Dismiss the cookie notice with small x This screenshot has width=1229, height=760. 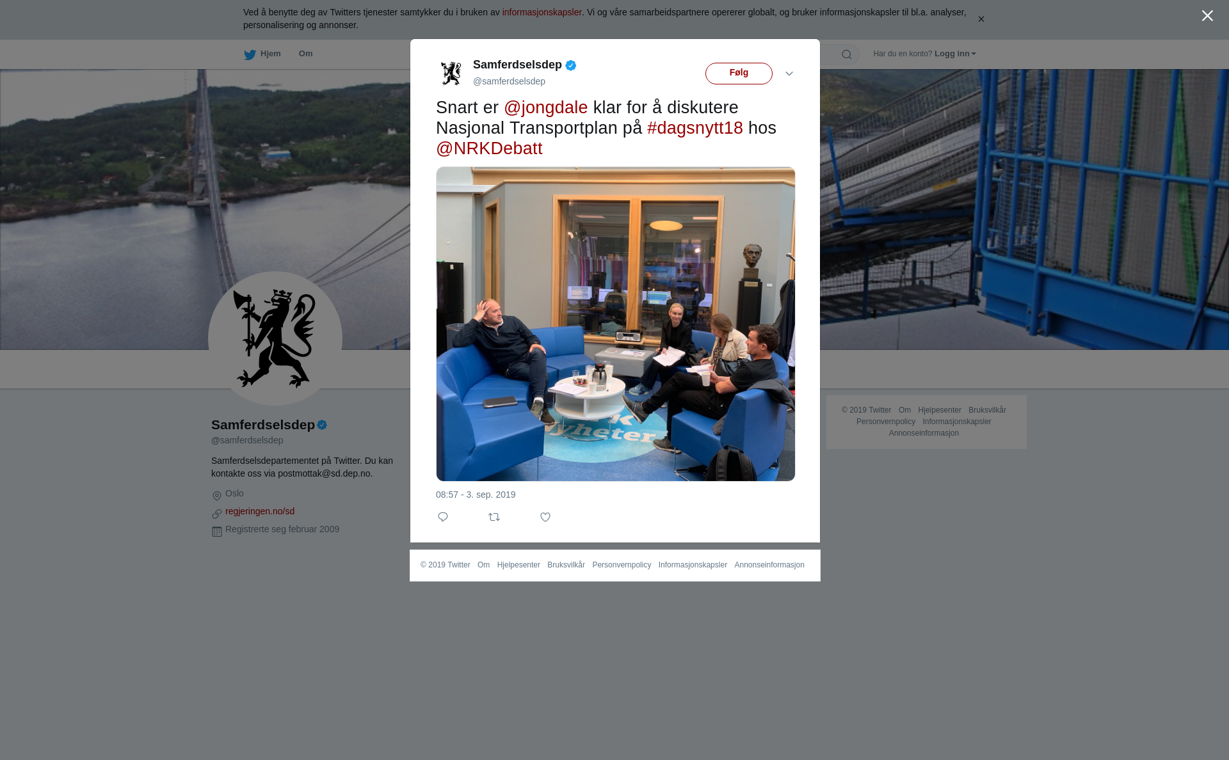(x=981, y=19)
